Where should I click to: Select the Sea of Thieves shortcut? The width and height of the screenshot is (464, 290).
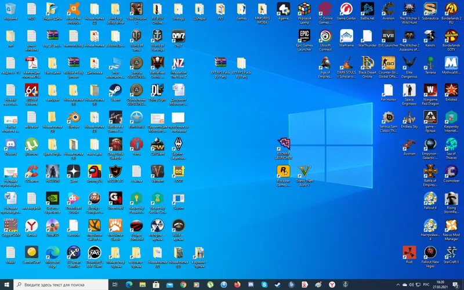[x=451, y=144]
